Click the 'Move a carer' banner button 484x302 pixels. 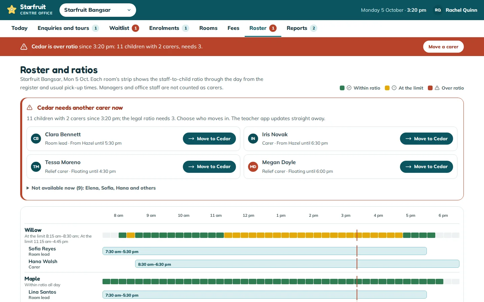pos(443,47)
